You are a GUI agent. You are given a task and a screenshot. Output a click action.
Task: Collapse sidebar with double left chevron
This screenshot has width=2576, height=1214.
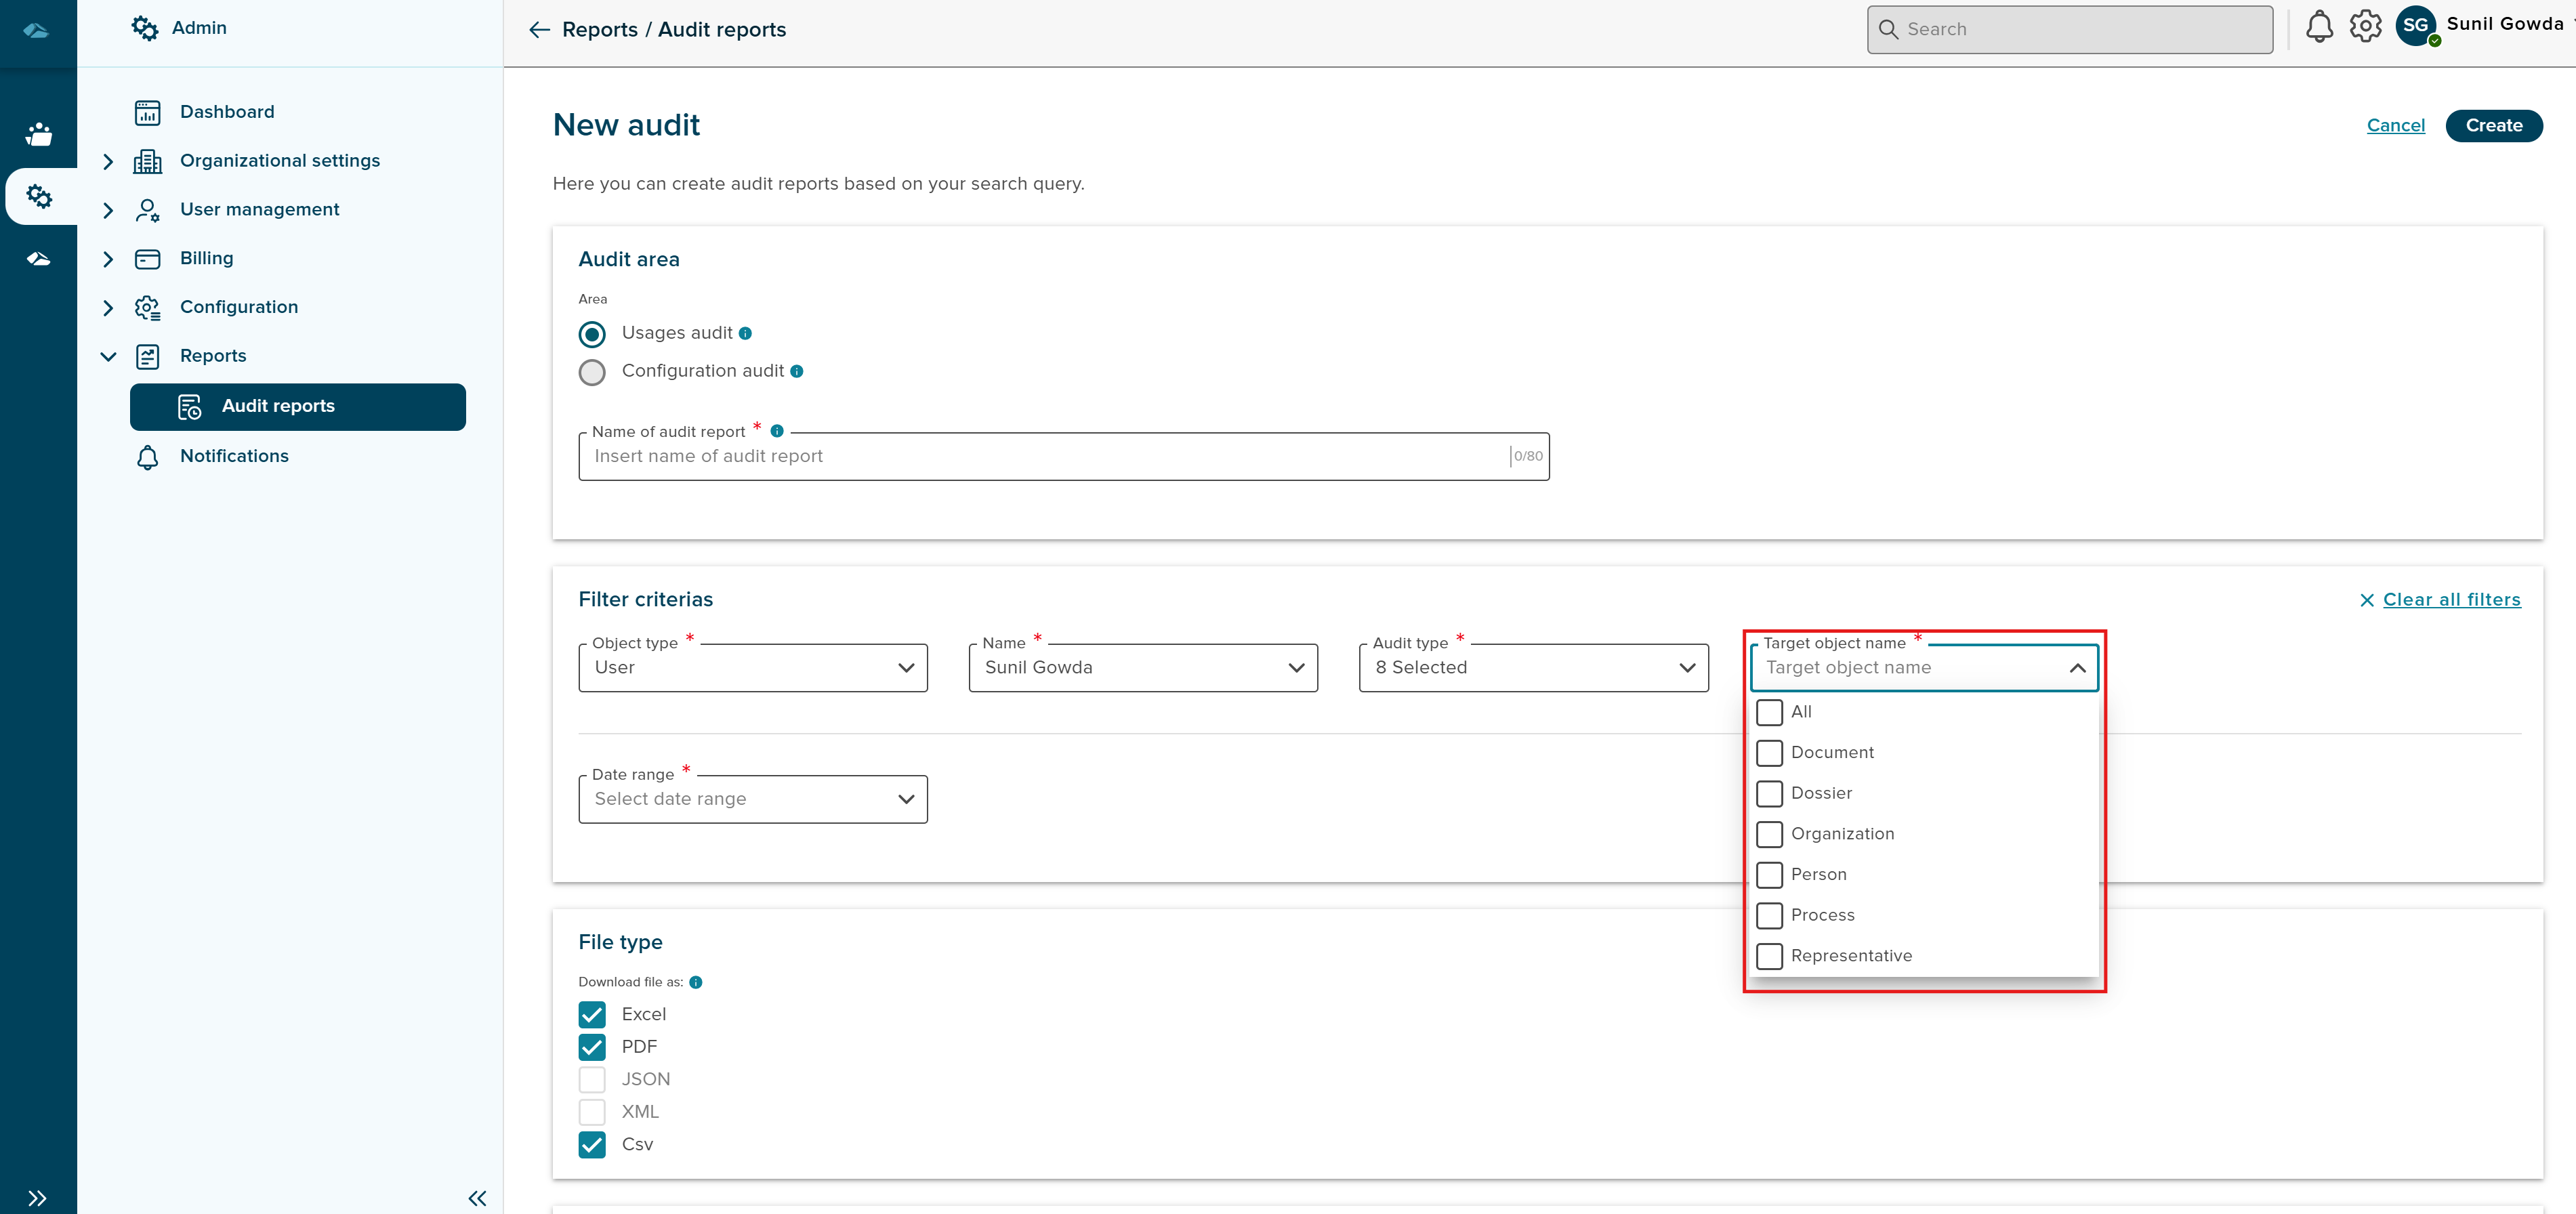pyautogui.click(x=477, y=1198)
